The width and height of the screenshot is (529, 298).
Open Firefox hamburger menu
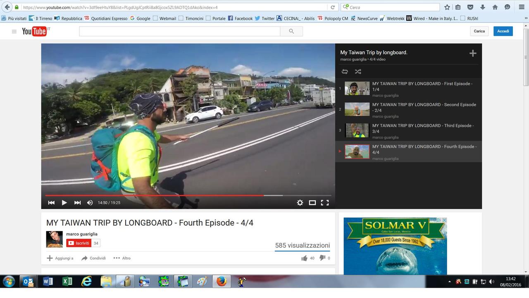(x=522, y=7)
